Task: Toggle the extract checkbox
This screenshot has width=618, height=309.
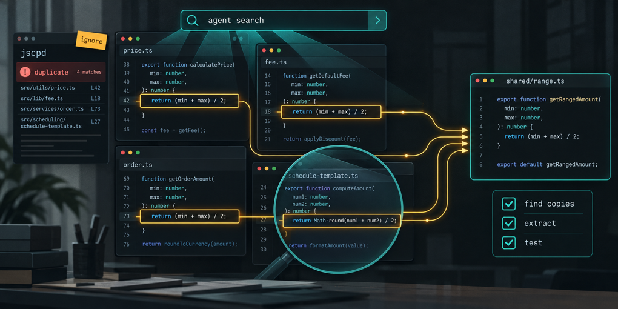Action: pyautogui.click(x=508, y=223)
